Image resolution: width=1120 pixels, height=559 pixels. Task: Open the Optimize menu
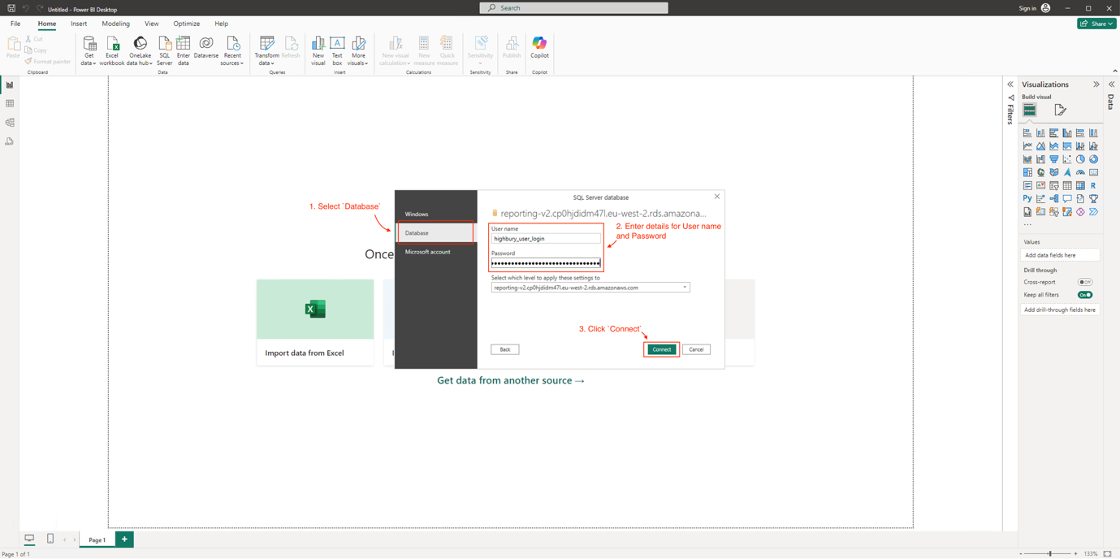click(186, 24)
